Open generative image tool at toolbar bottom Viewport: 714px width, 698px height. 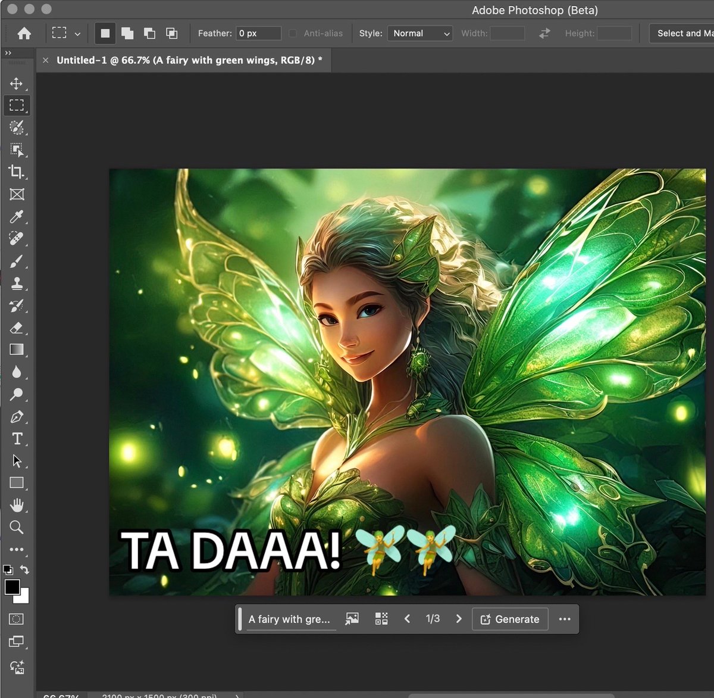click(x=17, y=667)
